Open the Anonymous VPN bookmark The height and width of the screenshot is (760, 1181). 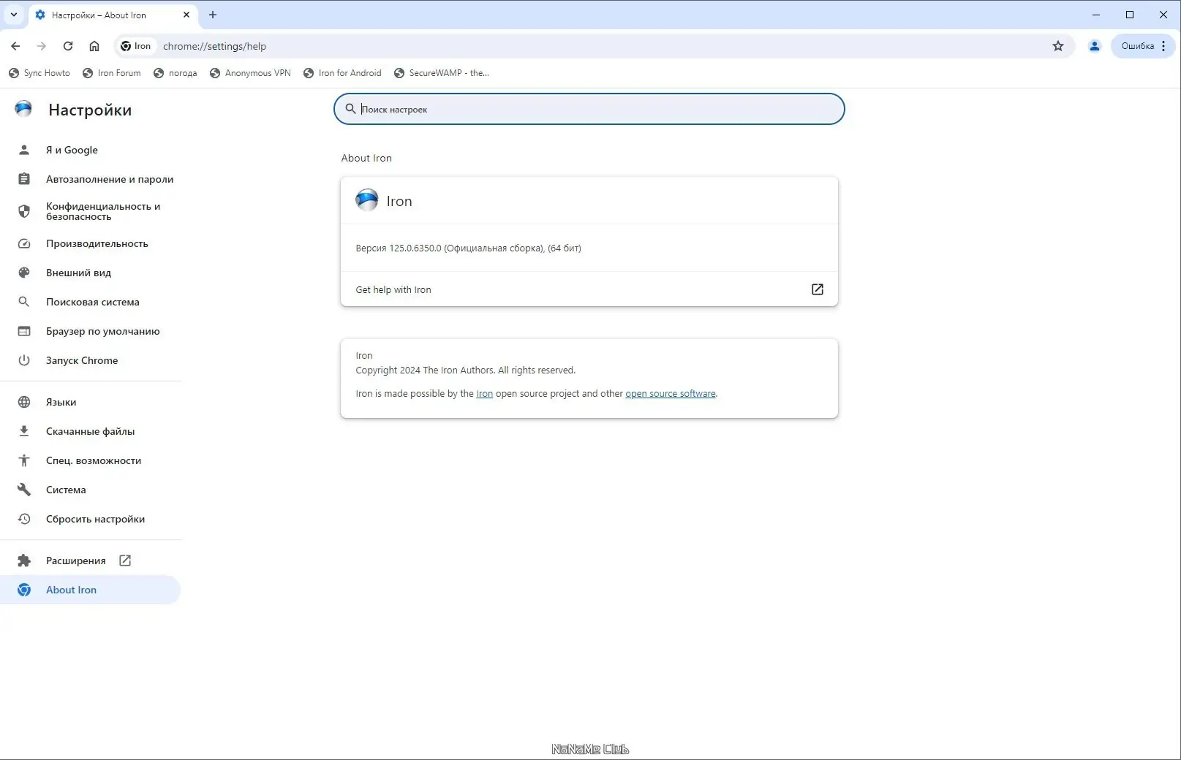click(250, 73)
